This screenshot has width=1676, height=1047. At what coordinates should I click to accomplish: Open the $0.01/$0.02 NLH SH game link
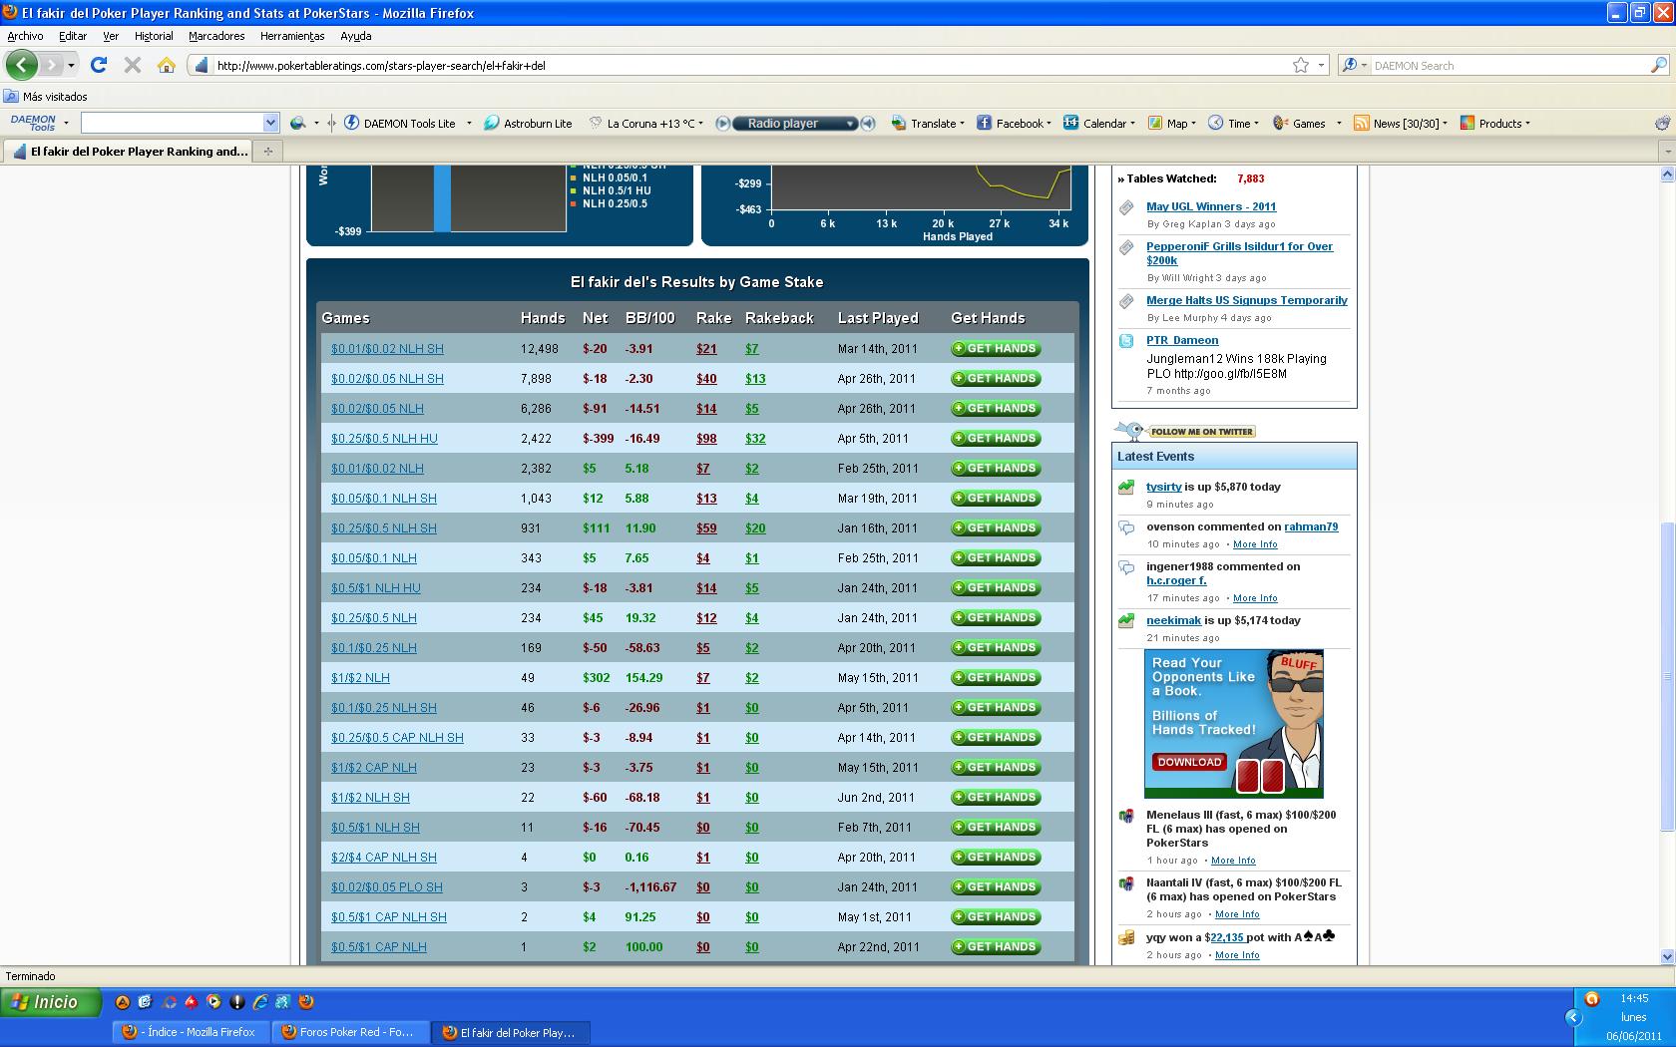pyautogui.click(x=387, y=349)
